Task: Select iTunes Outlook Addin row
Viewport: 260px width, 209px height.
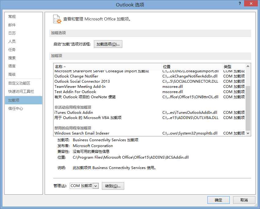Action: [149, 113]
